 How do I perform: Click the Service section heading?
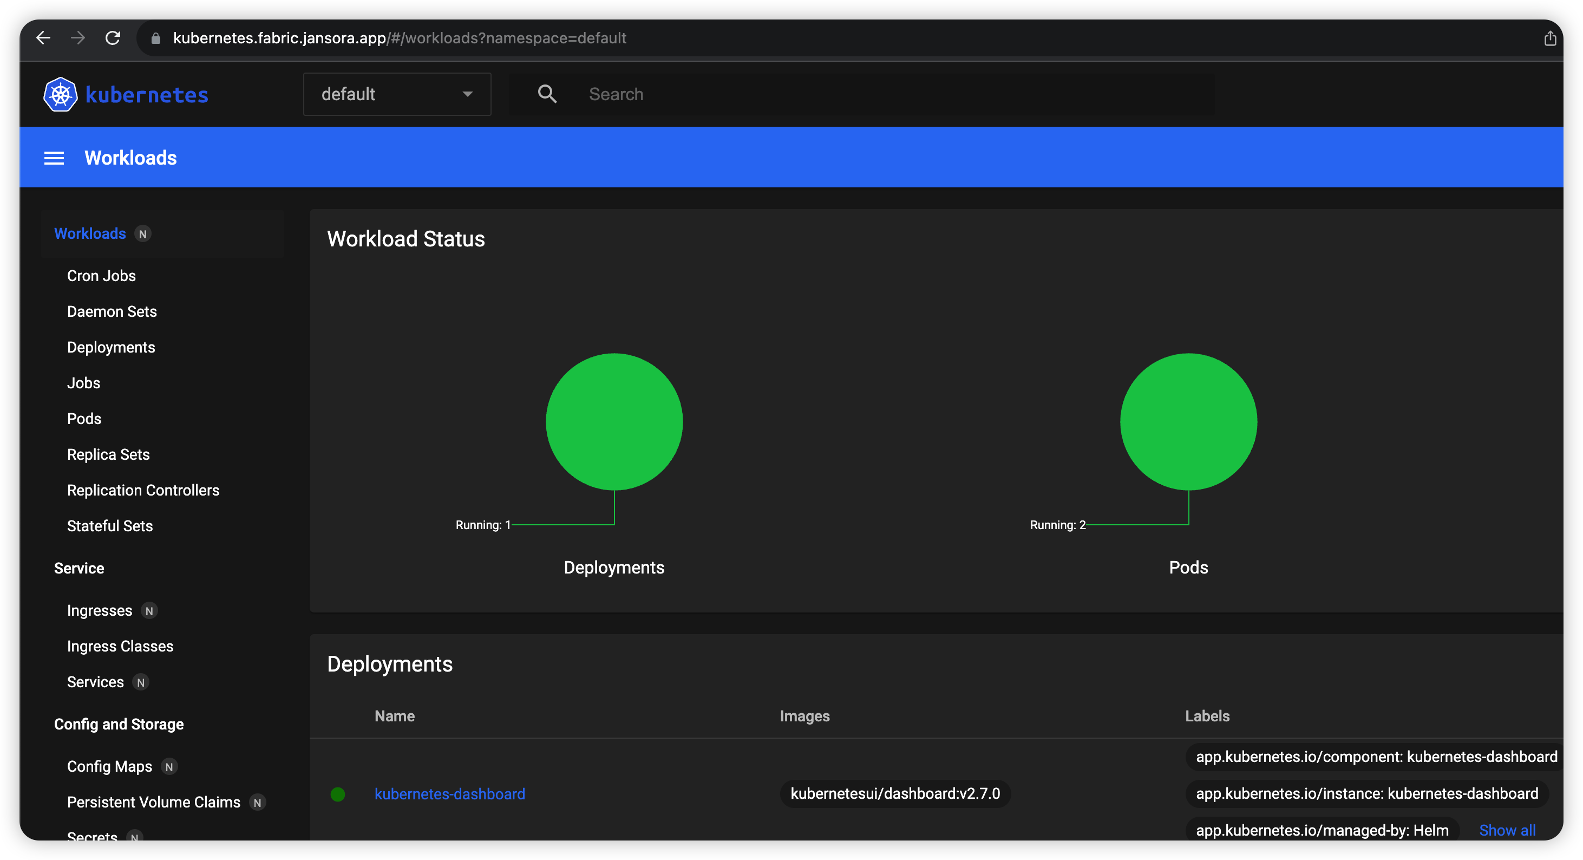pyautogui.click(x=79, y=568)
